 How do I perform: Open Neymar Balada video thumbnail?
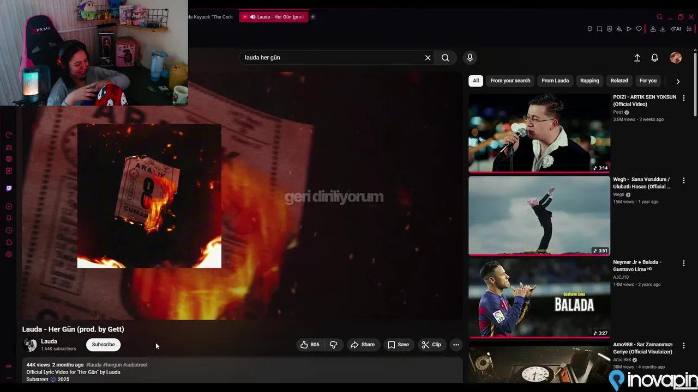click(539, 298)
